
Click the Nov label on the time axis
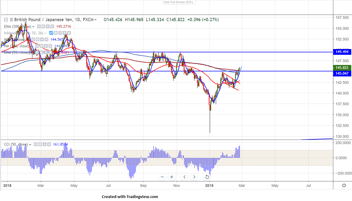tap(177, 186)
